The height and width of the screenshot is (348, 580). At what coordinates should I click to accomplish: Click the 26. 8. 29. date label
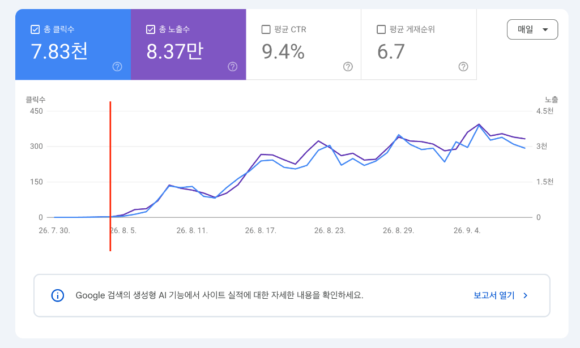pos(398,230)
